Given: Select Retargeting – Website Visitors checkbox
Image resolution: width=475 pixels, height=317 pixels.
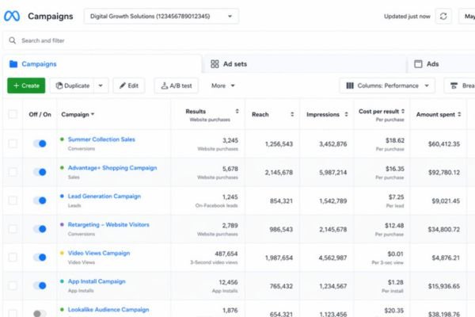Looking at the screenshot, I should point(13,229).
